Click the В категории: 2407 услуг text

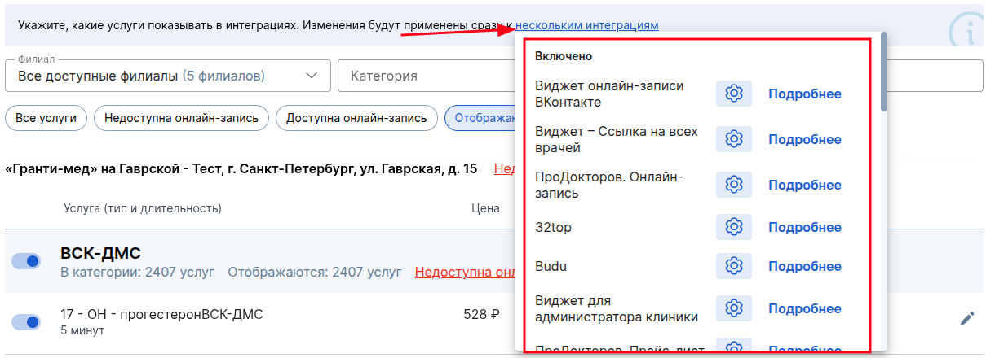[138, 272]
